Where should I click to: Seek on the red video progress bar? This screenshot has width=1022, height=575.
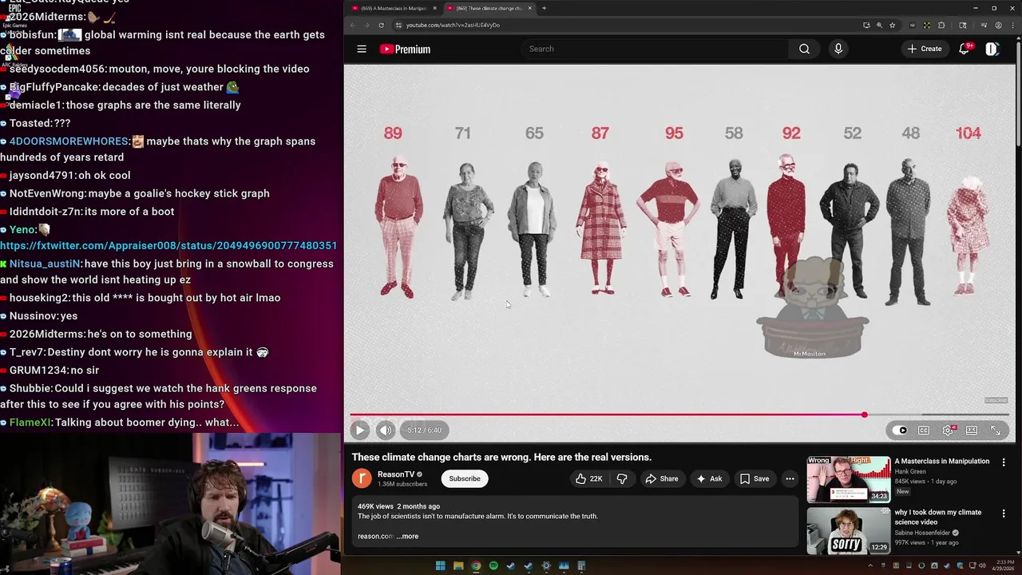coord(679,414)
